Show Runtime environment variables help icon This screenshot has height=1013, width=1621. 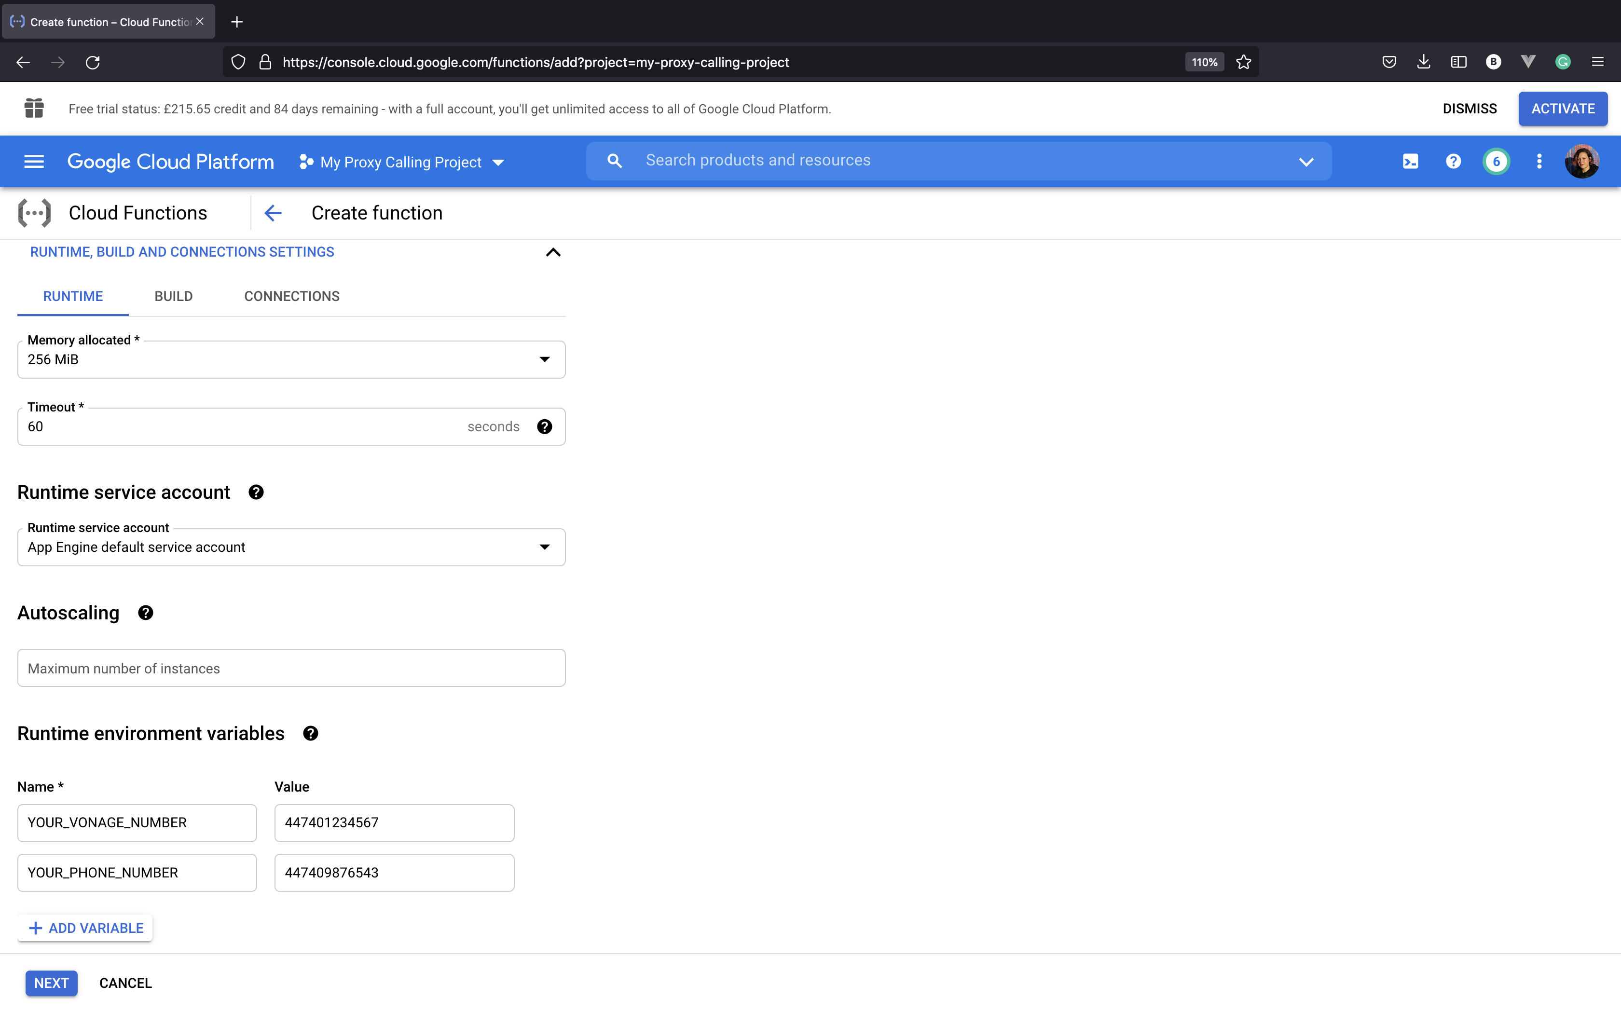[310, 734]
